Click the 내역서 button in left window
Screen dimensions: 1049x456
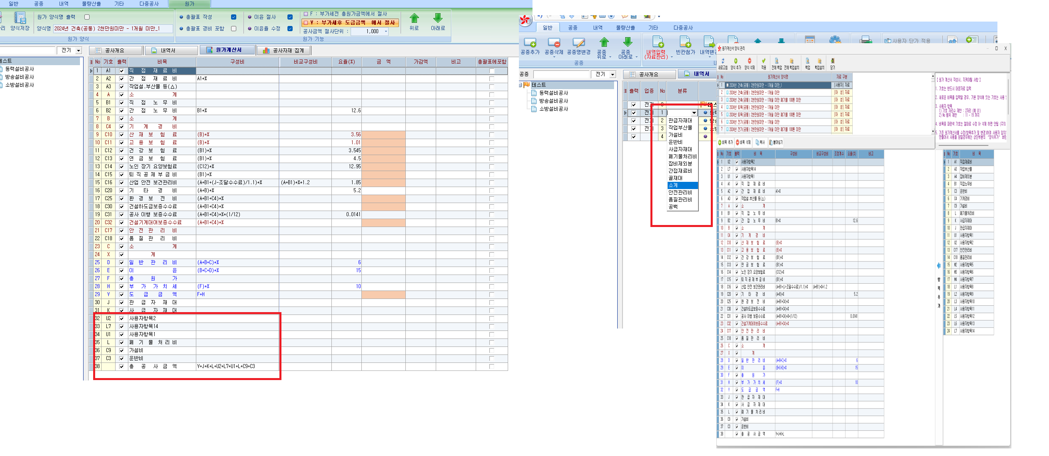click(x=172, y=50)
